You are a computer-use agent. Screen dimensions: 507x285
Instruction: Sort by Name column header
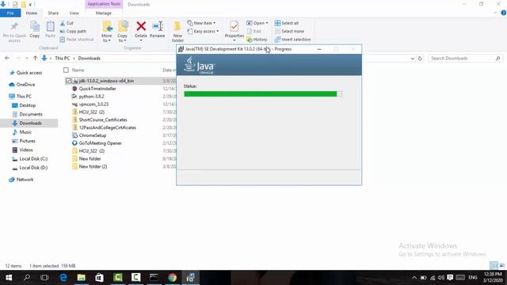click(x=78, y=70)
